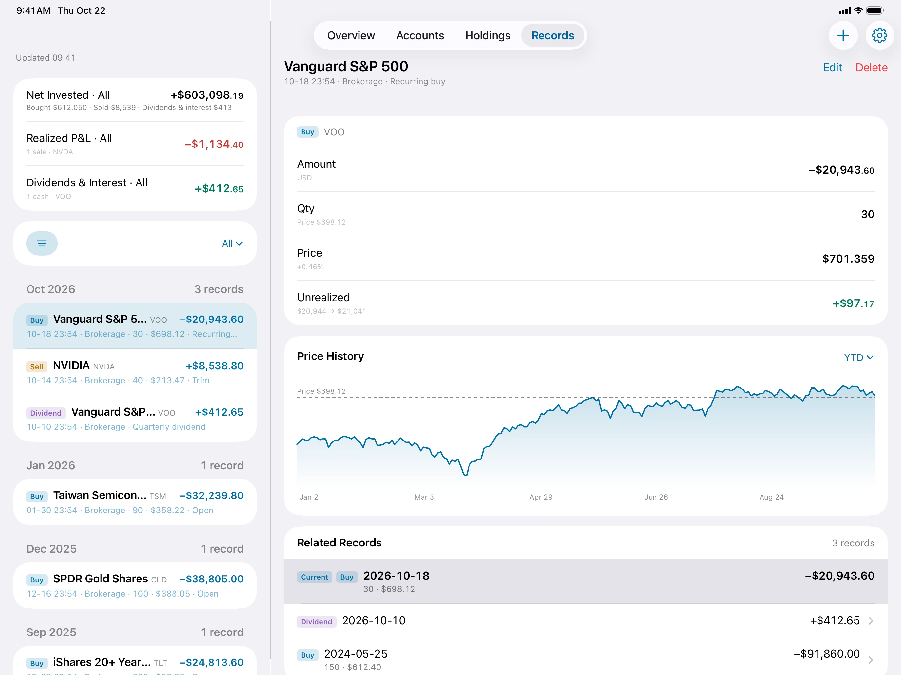Viewport: 901px width, 675px height.
Task: Expand the All records filter dropdown
Action: pyautogui.click(x=232, y=243)
